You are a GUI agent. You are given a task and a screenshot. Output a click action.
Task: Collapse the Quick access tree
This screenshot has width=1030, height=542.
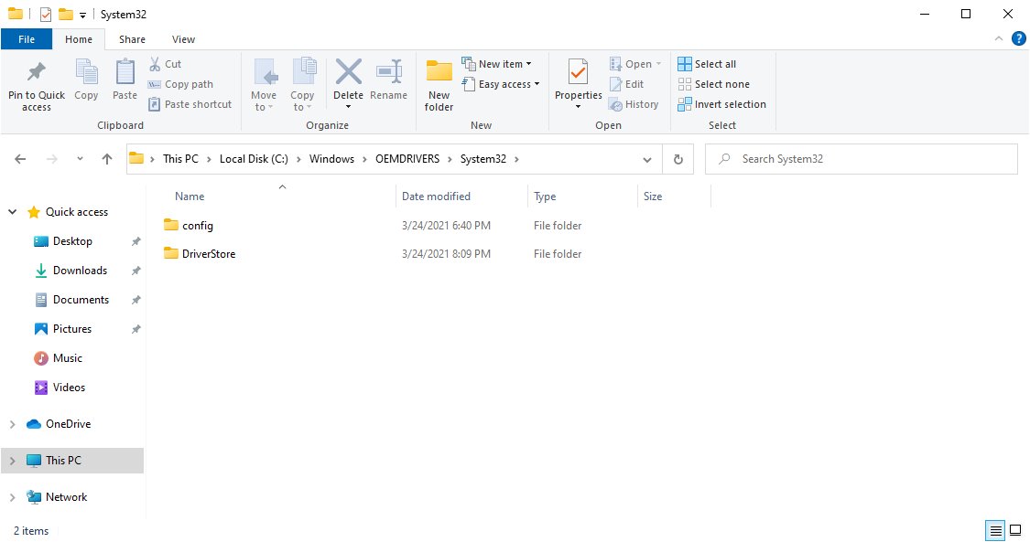point(13,212)
